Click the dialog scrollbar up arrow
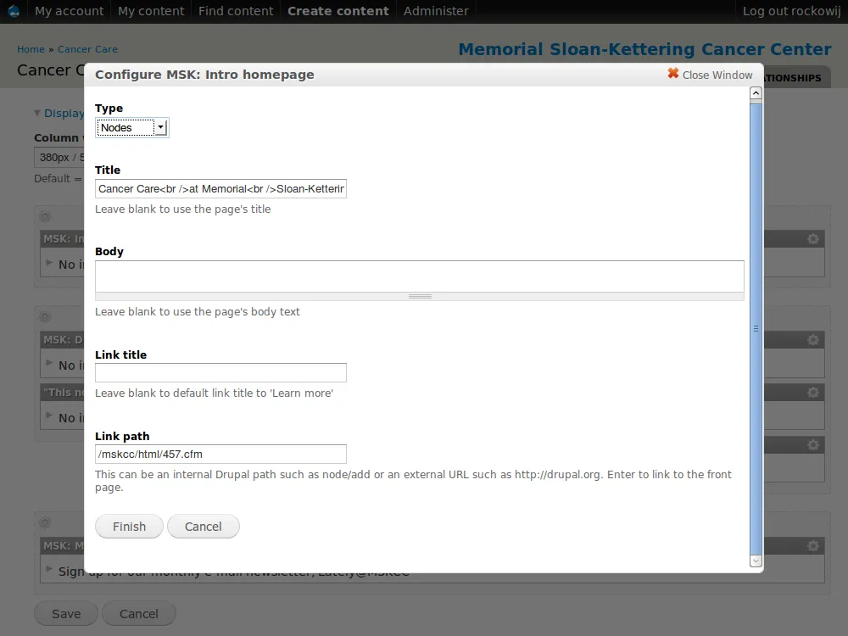This screenshot has width=848, height=636. (x=756, y=93)
